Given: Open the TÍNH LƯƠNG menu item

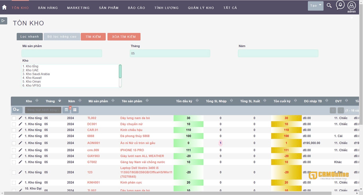Looking at the screenshot, I should pos(166,8).
